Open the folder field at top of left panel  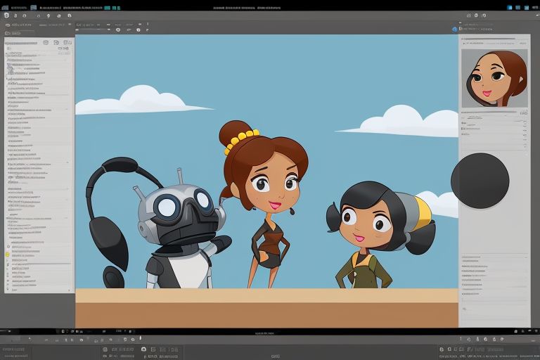[x=20, y=33]
